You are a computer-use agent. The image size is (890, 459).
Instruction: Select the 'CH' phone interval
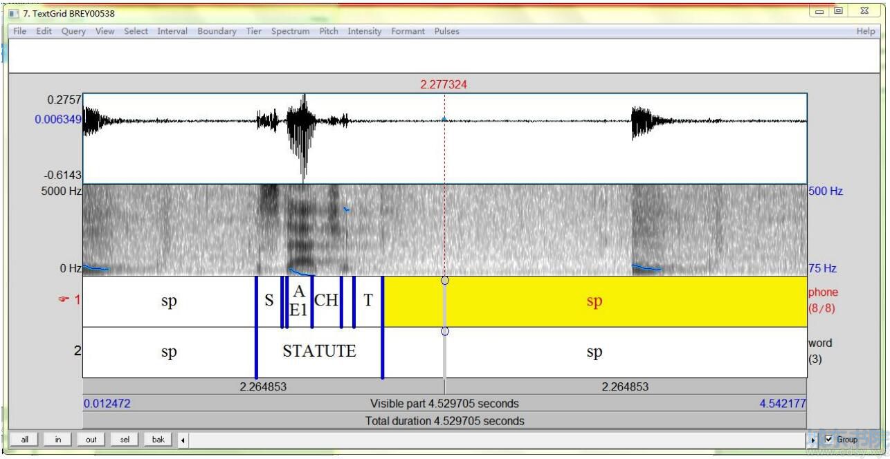tap(326, 301)
